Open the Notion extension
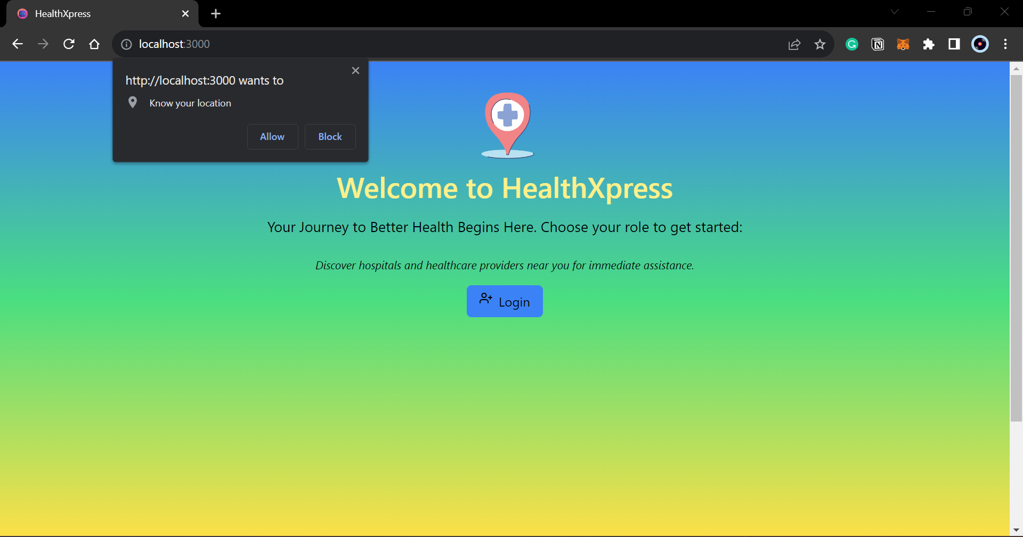This screenshot has height=537, width=1023. (878, 44)
